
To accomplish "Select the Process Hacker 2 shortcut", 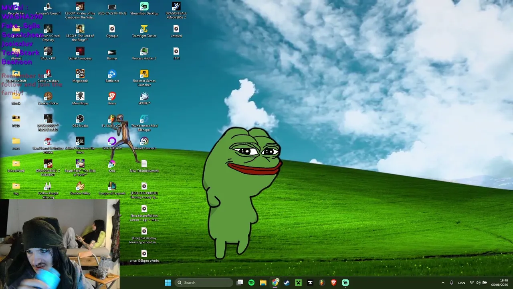I will [144, 54].
